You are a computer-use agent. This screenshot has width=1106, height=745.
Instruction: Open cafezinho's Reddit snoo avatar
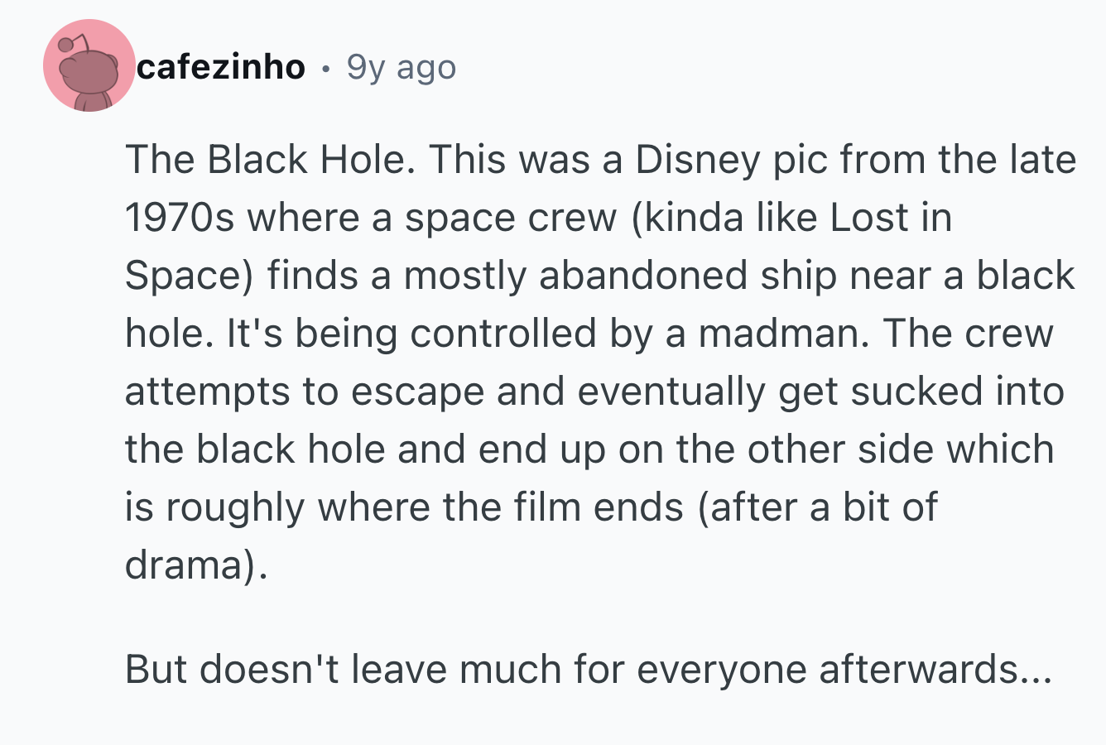(89, 65)
